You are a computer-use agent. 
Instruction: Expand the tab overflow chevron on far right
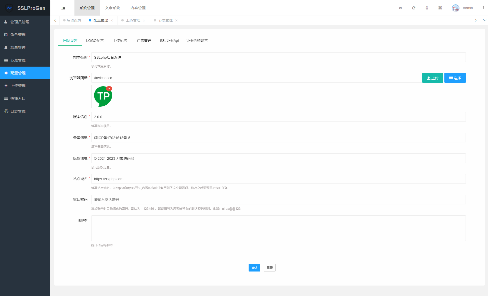click(x=484, y=20)
